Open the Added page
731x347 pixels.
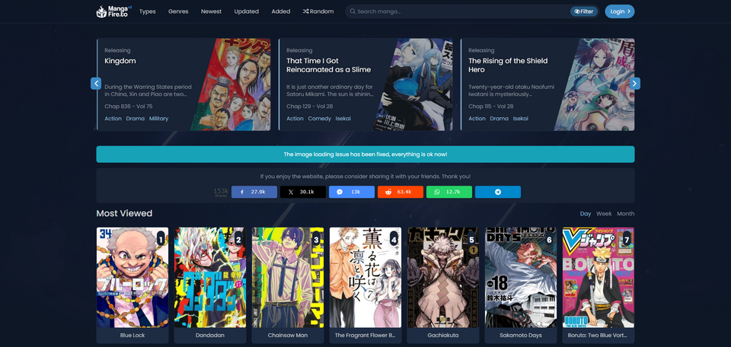(x=281, y=11)
